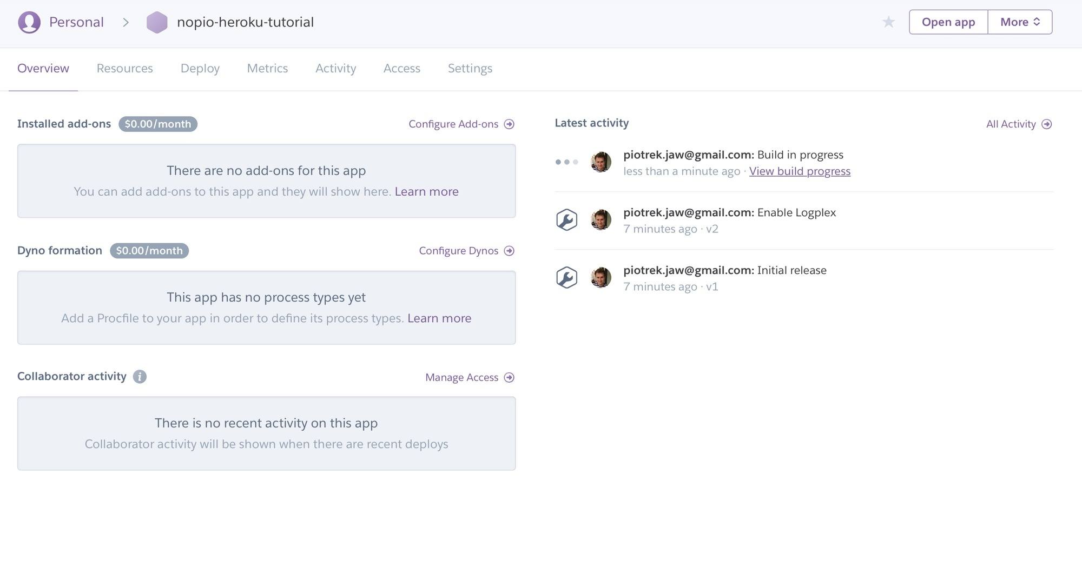Screen dimensions: 1082x561
Task: Click the arrow icon beside All Activity
Action: pos(1047,124)
